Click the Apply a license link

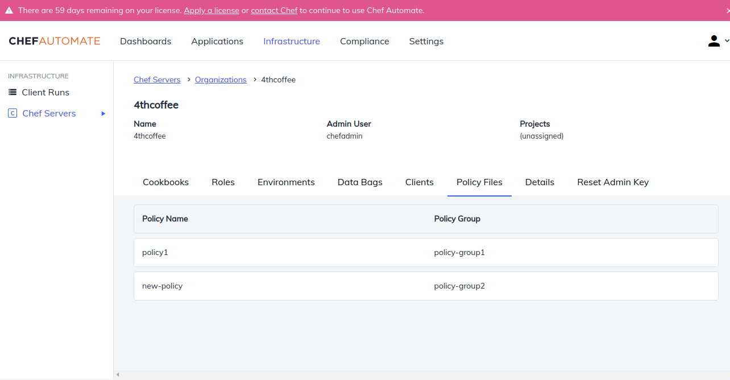pyautogui.click(x=211, y=10)
